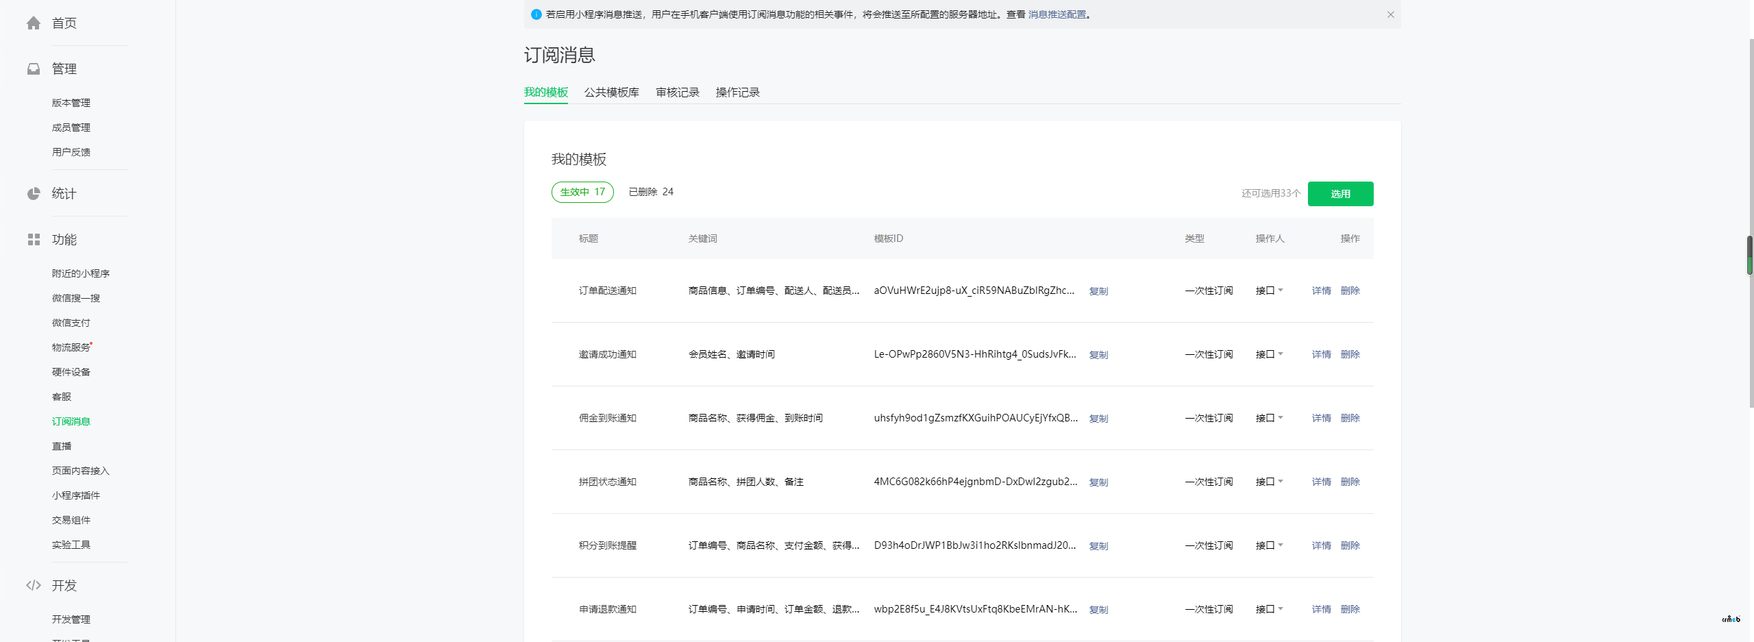The height and width of the screenshot is (642, 1754).
Task: Open the 消息推送配置 link
Action: point(1056,14)
